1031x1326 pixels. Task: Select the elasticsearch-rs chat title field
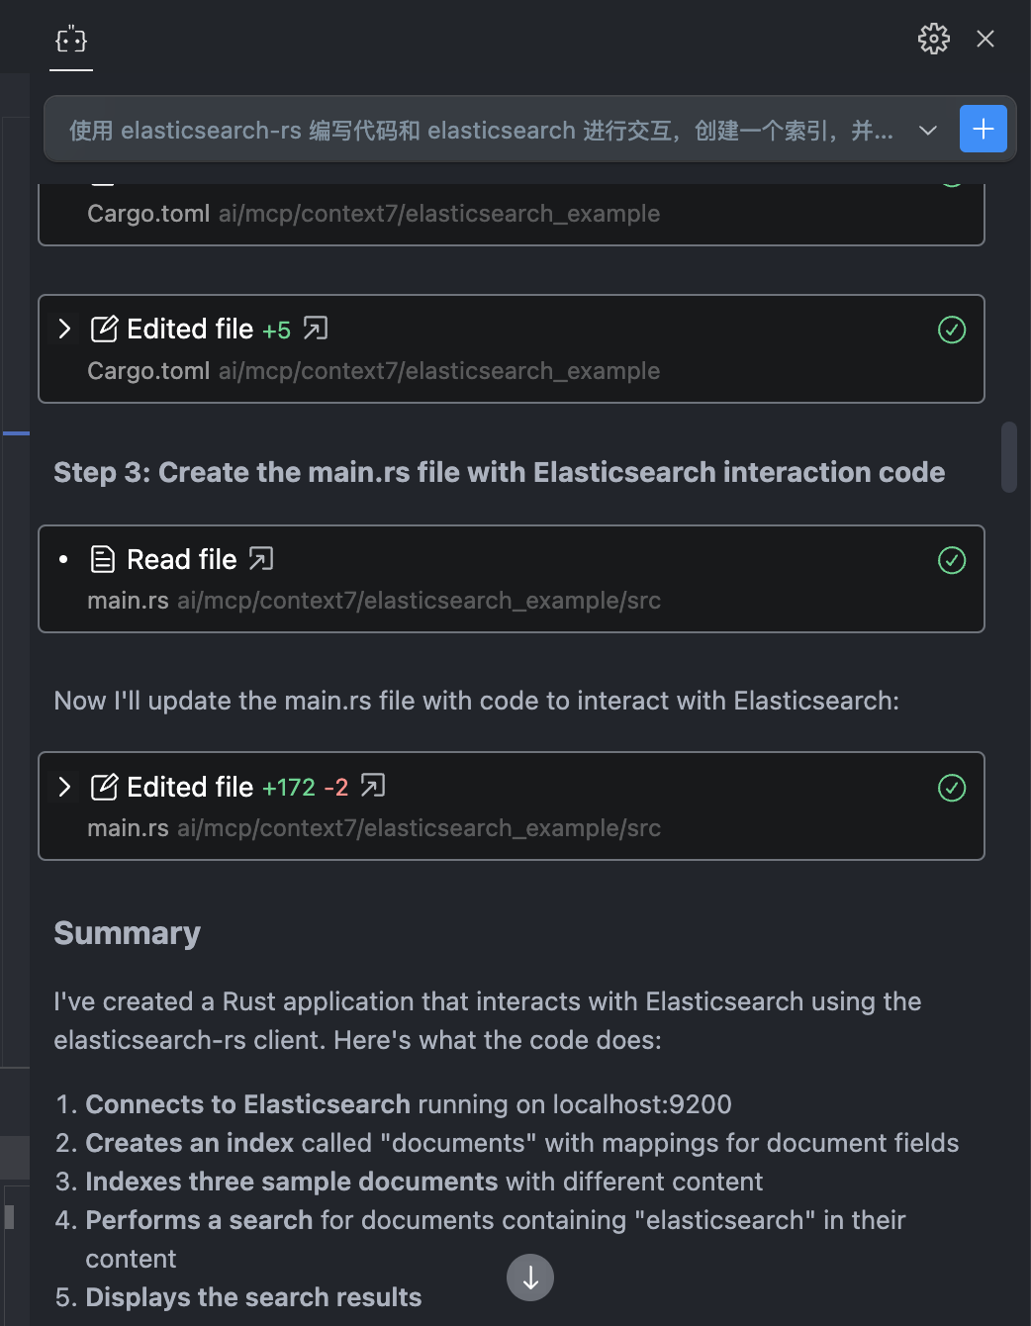481,131
